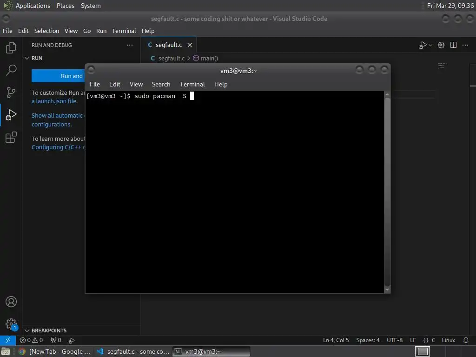Click the editor settings gear icon
This screenshot has width=476, height=357.
441,45
